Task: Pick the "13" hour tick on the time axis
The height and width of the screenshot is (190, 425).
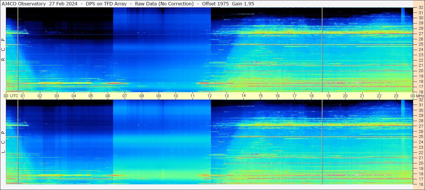Action: pyautogui.click(x=226, y=96)
